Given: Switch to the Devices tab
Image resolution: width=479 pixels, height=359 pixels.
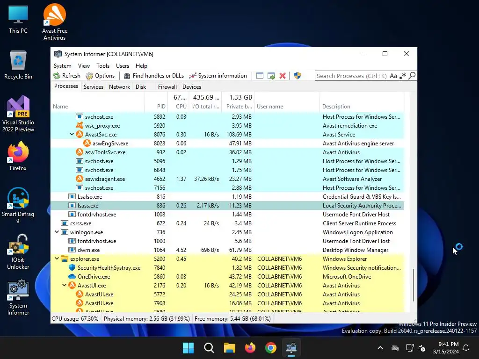Looking at the screenshot, I should [x=191, y=86].
